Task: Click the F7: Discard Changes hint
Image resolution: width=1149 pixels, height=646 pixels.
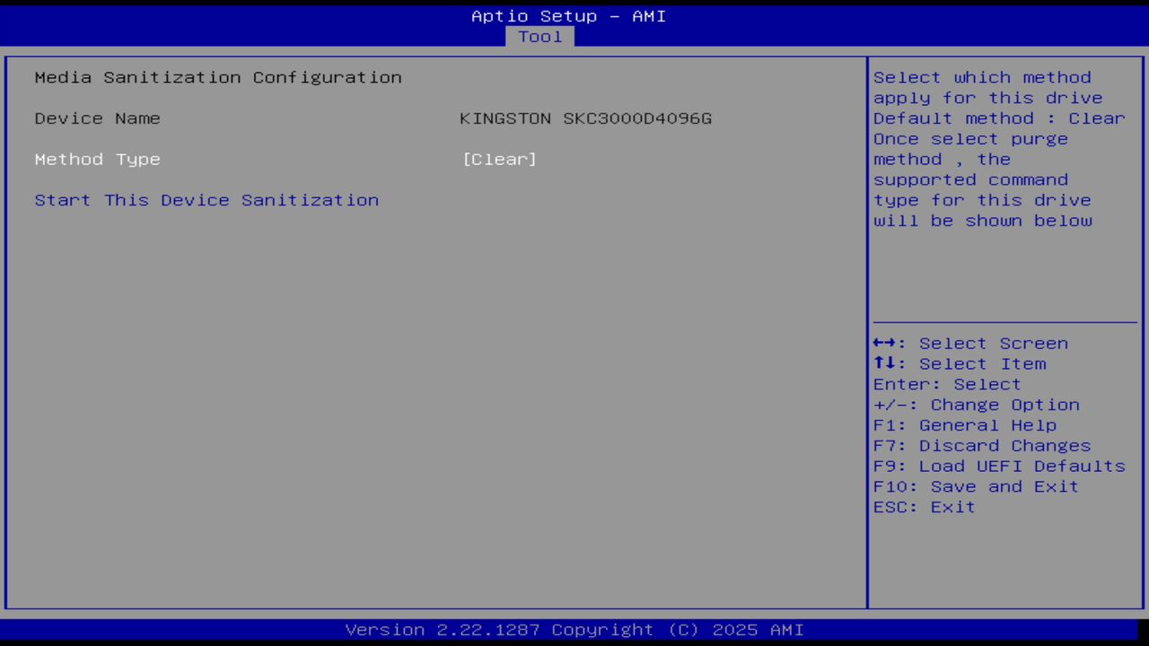Action: click(982, 446)
